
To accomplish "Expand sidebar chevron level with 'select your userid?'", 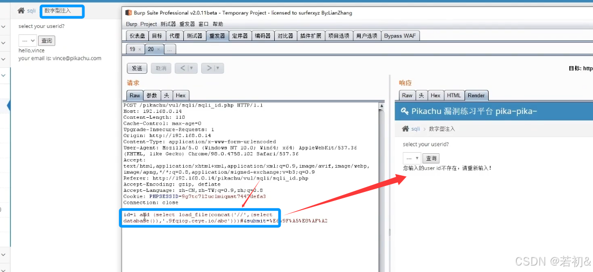I will pos(3,26).
